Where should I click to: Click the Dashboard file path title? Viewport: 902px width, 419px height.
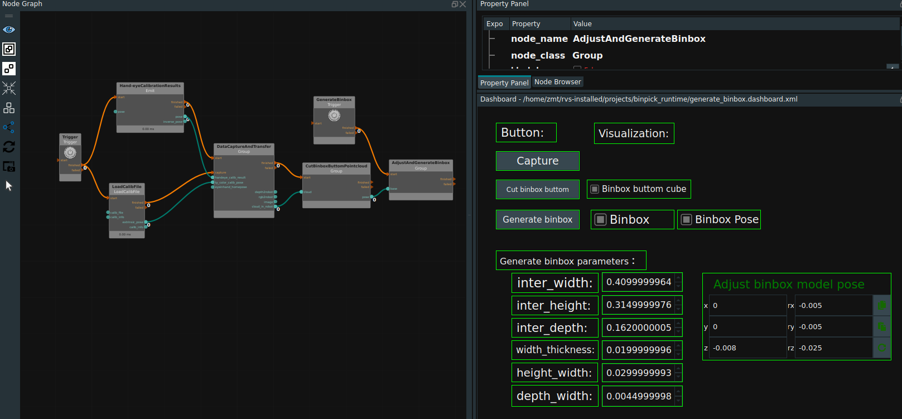(639, 99)
